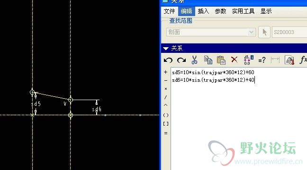
Task: Click the S2D0003 name field
Action: pos(289,32)
